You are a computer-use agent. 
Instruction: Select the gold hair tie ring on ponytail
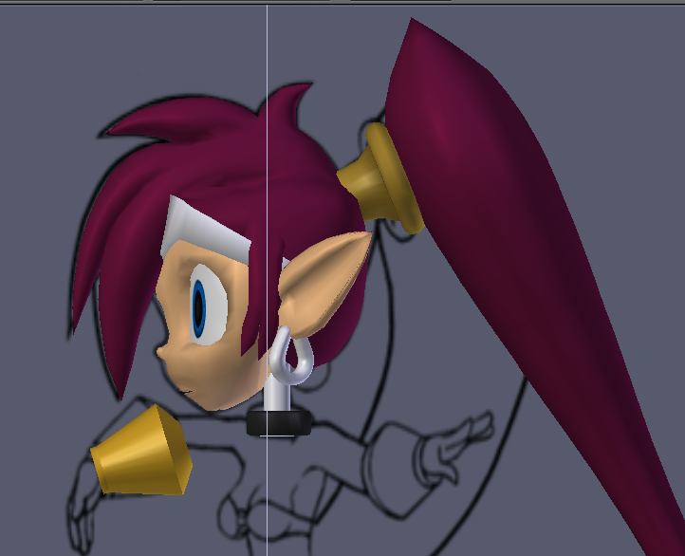click(380, 179)
